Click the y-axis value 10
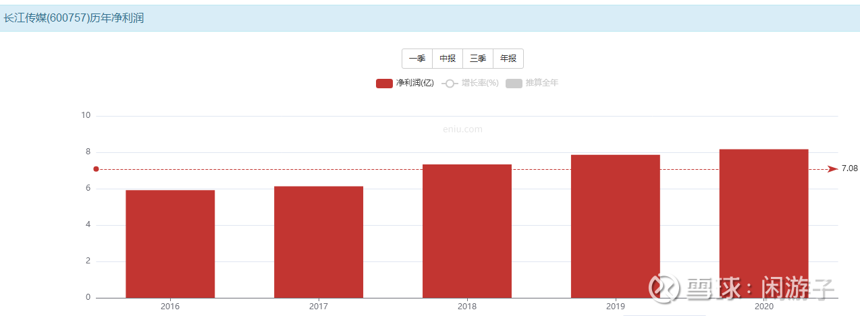Viewport: 860px width, 316px height. tap(86, 115)
